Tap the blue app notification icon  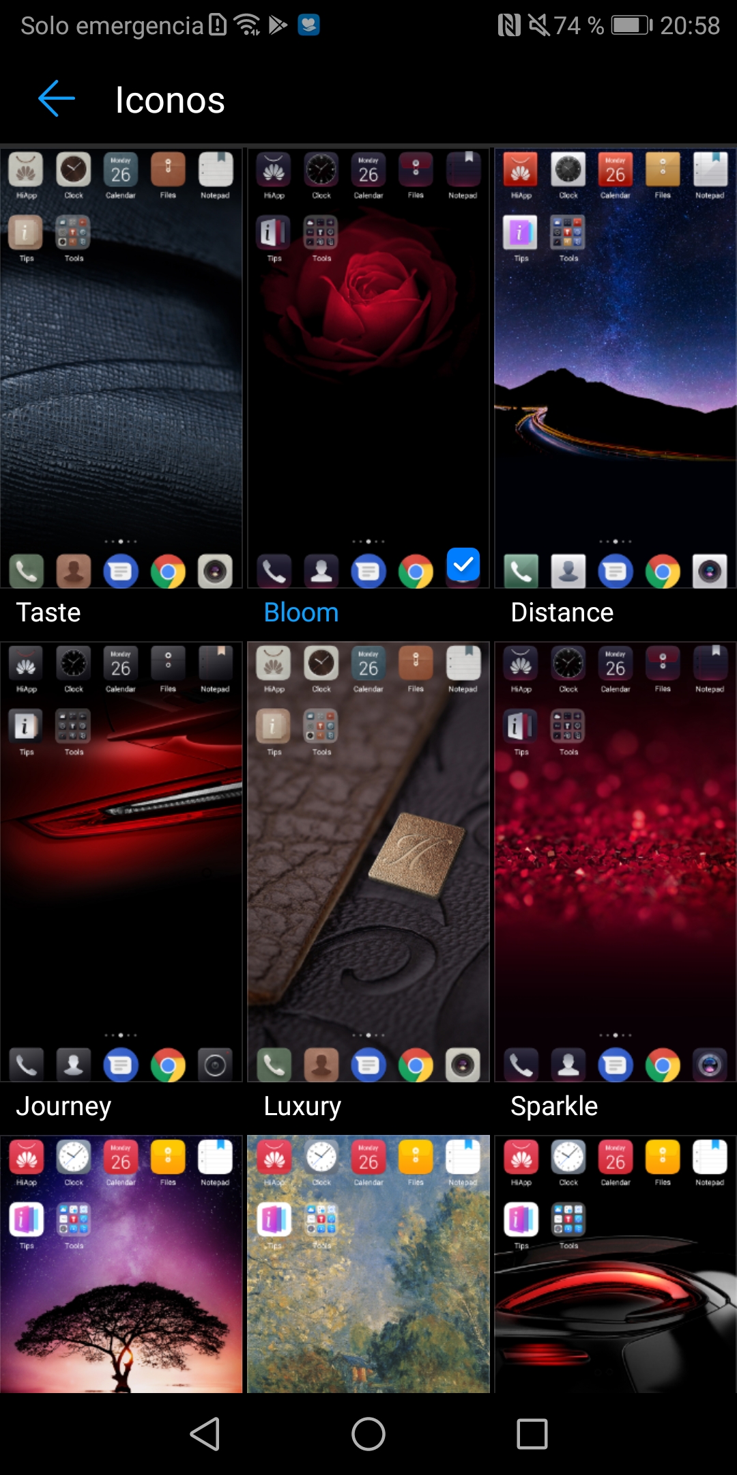(309, 25)
